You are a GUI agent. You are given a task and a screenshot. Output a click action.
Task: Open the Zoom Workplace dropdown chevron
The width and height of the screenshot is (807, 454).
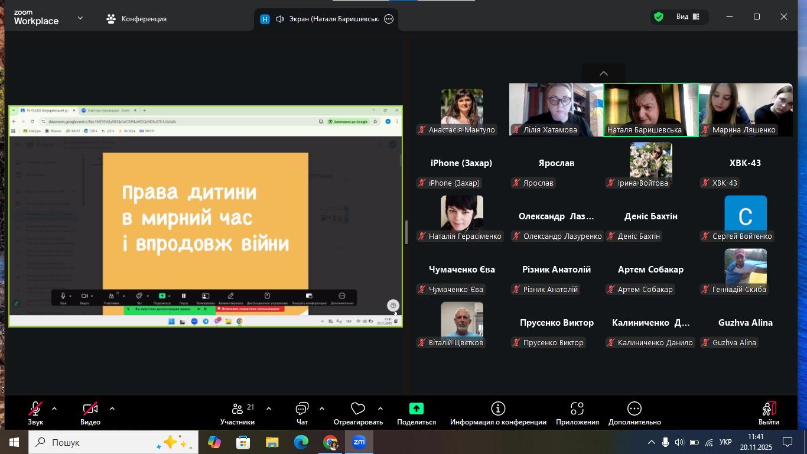pyautogui.click(x=80, y=18)
